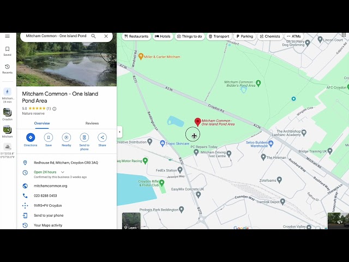Image resolution: width=349 pixels, height=262 pixels.
Task: Filter by Hotels chip
Action: tap(163, 37)
